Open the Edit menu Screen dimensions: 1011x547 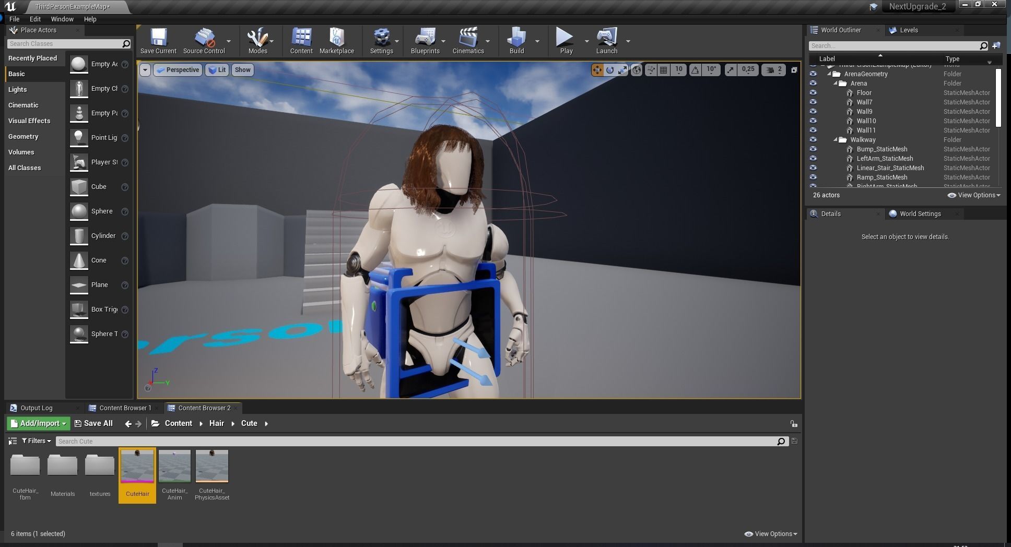coord(35,19)
